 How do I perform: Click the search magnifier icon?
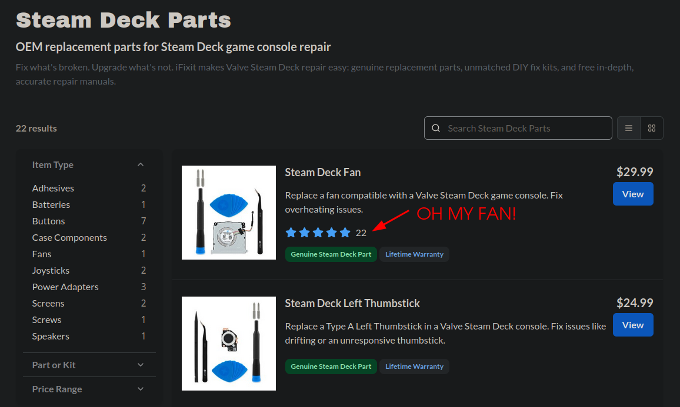coord(436,128)
